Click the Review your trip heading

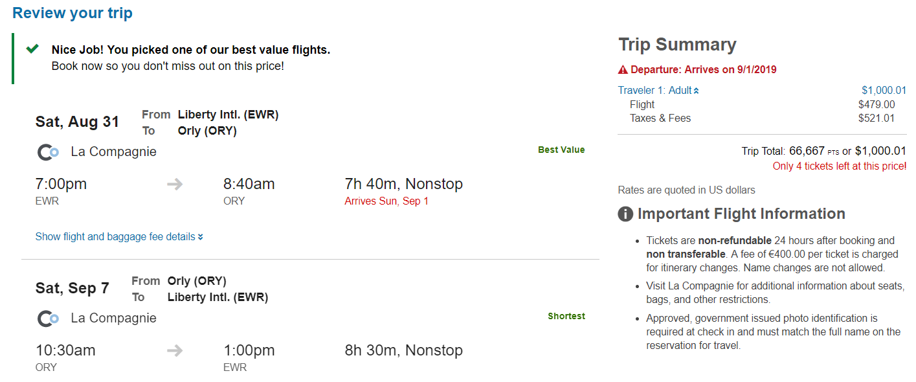pyautogui.click(x=73, y=14)
